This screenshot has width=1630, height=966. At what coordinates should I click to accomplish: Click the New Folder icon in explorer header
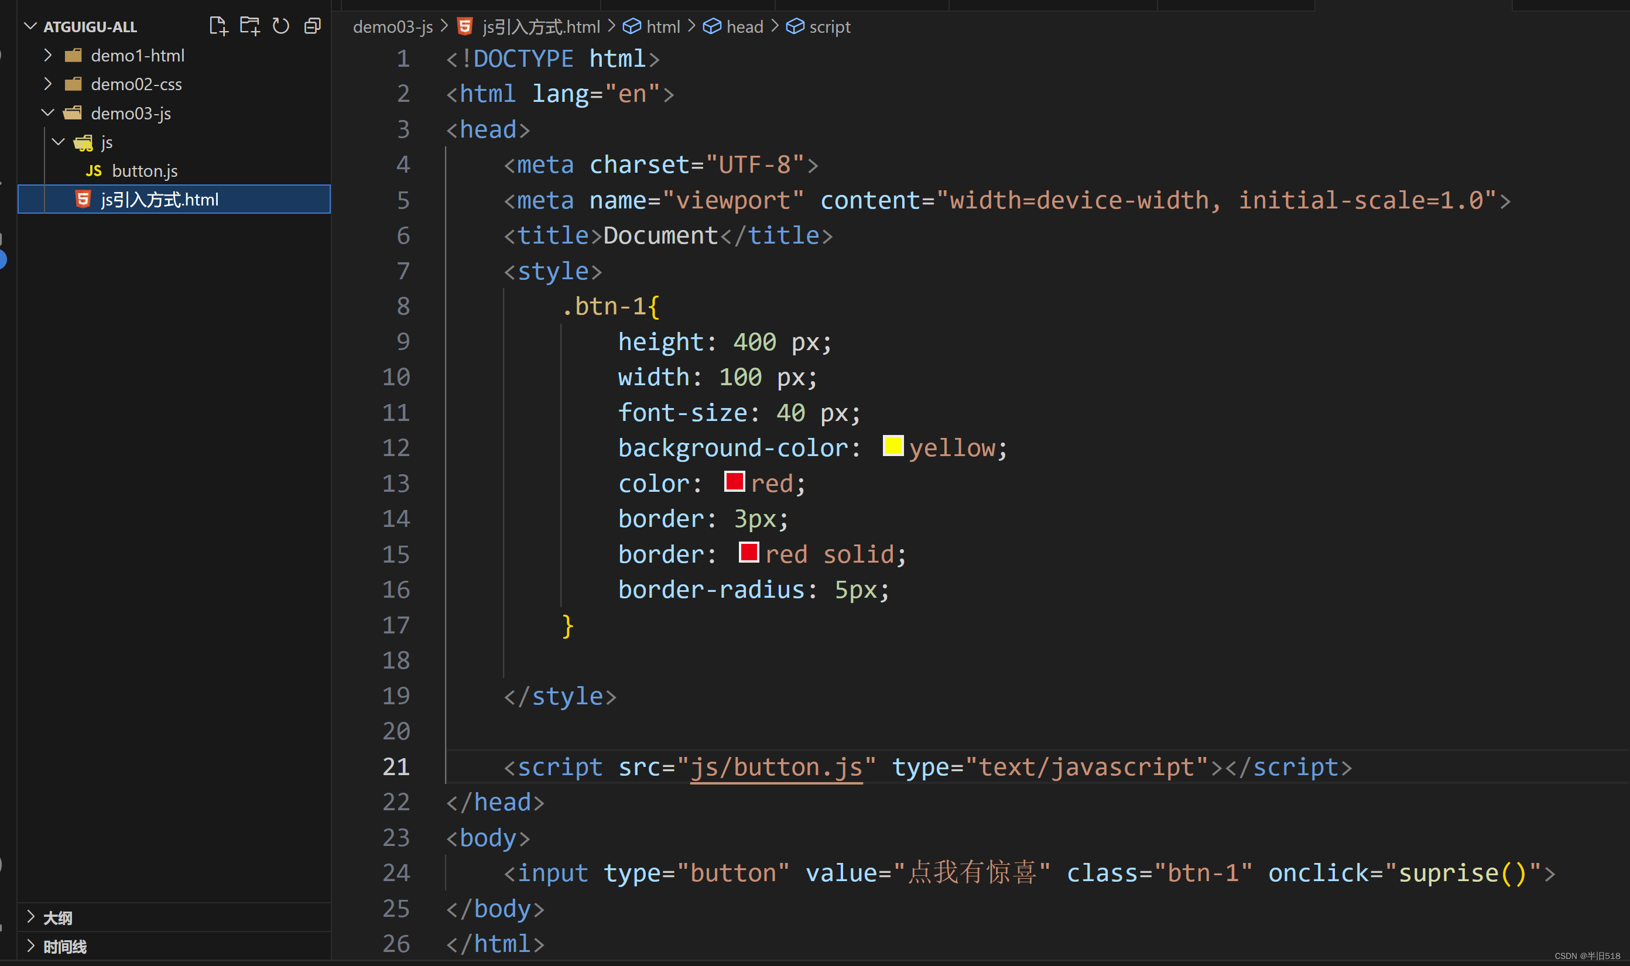click(249, 26)
